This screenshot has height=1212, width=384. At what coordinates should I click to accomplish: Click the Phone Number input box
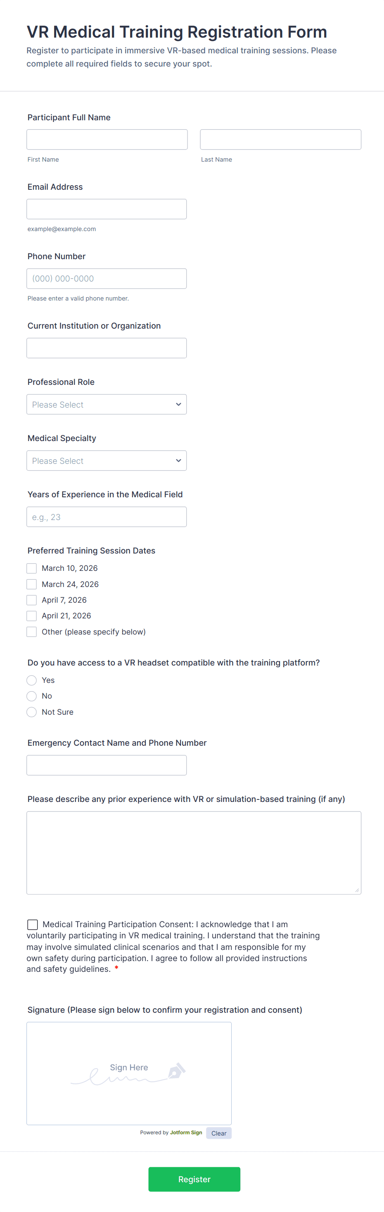coord(106,279)
